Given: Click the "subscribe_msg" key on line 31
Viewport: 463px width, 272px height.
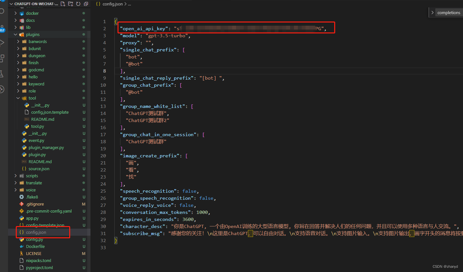Looking at the screenshot, I should click(x=141, y=233).
